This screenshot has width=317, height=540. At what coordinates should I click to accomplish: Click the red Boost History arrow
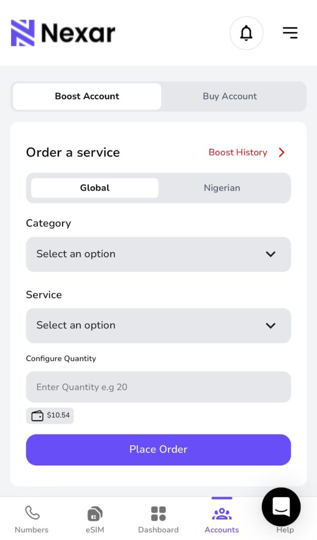282,152
